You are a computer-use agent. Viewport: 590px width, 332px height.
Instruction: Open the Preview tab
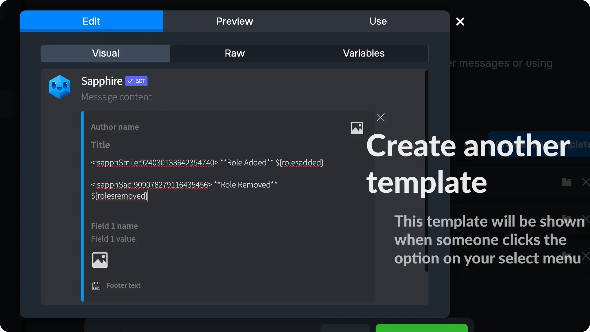point(235,21)
